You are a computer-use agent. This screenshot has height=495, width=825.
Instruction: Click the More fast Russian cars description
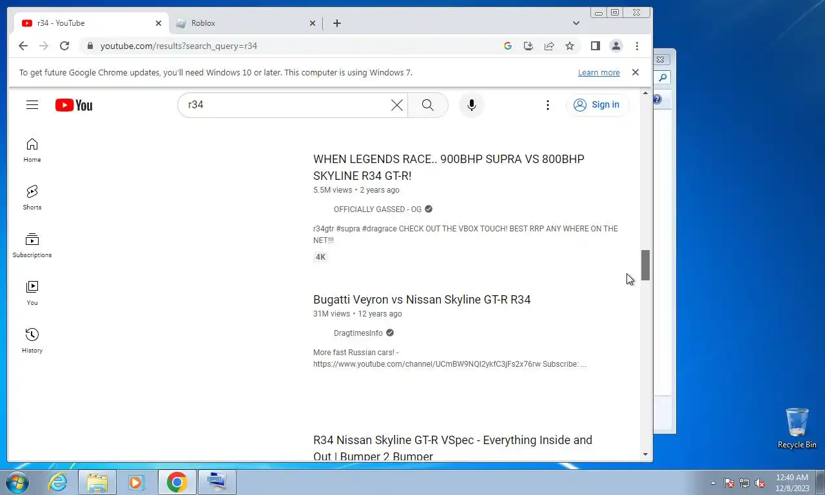(x=450, y=358)
